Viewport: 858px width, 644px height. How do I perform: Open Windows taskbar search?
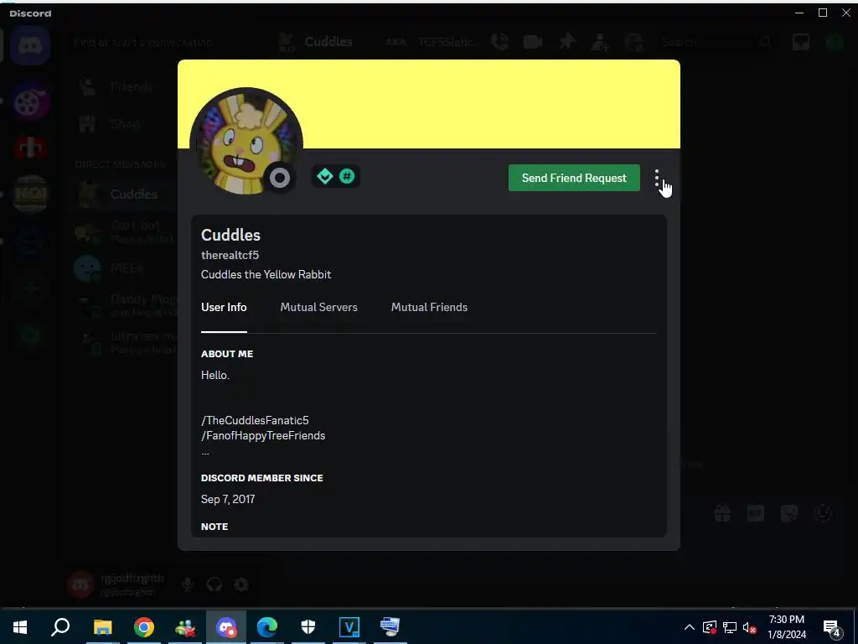pyautogui.click(x=60, y=627)
